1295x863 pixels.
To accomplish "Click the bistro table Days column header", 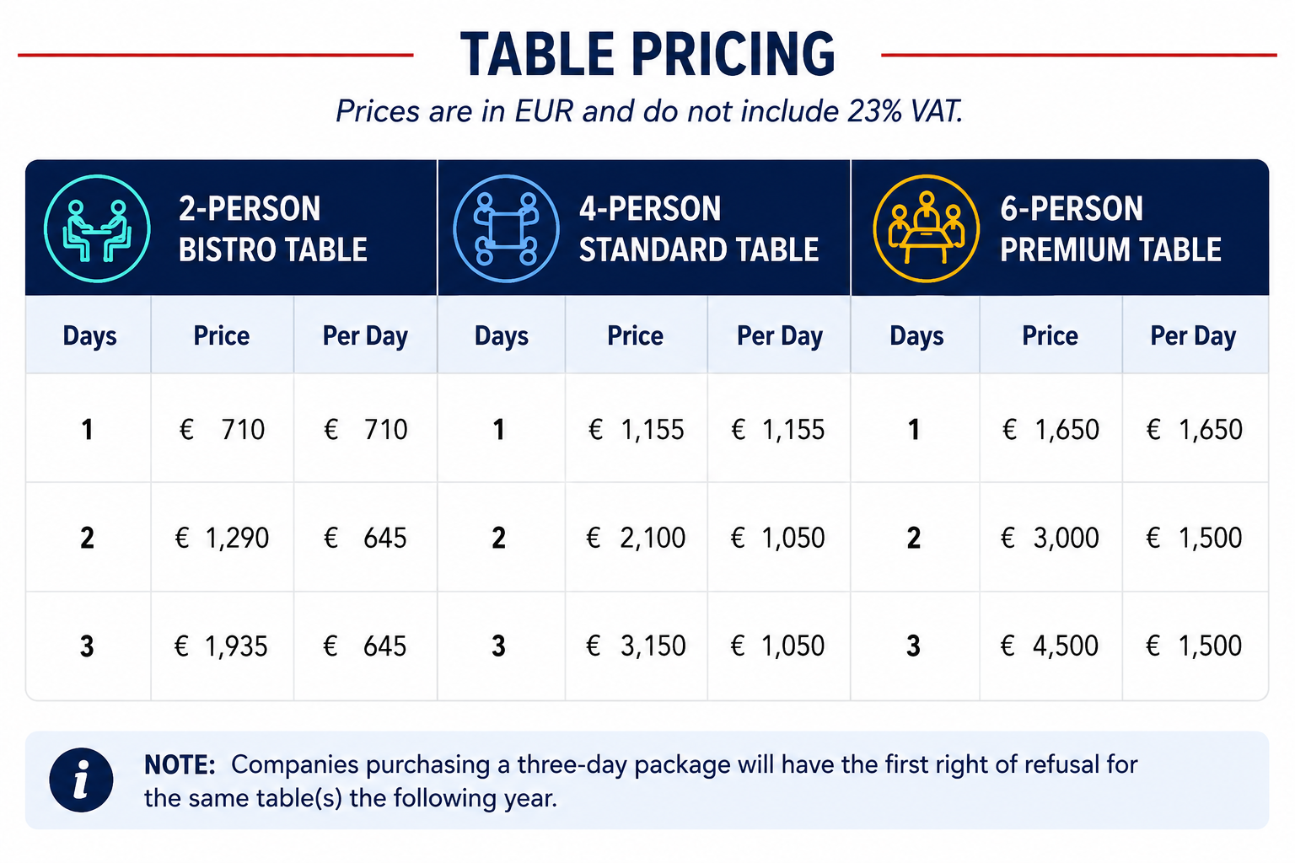I will click(x=89, y=335).
